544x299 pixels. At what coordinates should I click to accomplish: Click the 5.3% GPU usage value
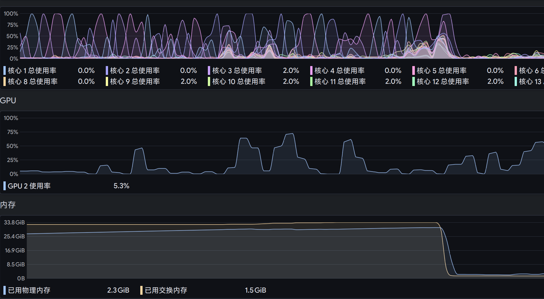121,186
